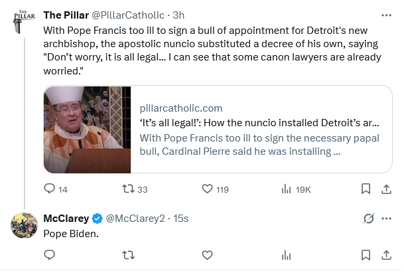Open McClarey's profile avatar
The width and height of the screenshot is (404, 279).
pos(23,225)
